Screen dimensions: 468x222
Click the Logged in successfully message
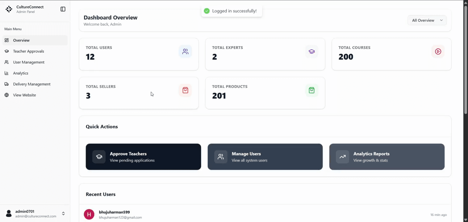[234, 11]
